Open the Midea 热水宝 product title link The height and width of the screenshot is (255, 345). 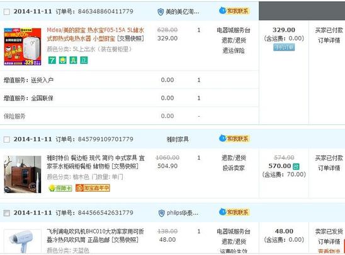[x=96, y=34]
